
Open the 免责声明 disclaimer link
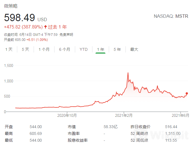66,35
